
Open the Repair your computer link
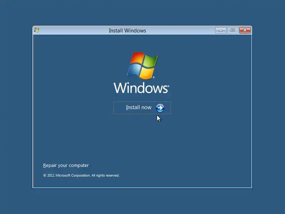[66, 165]
